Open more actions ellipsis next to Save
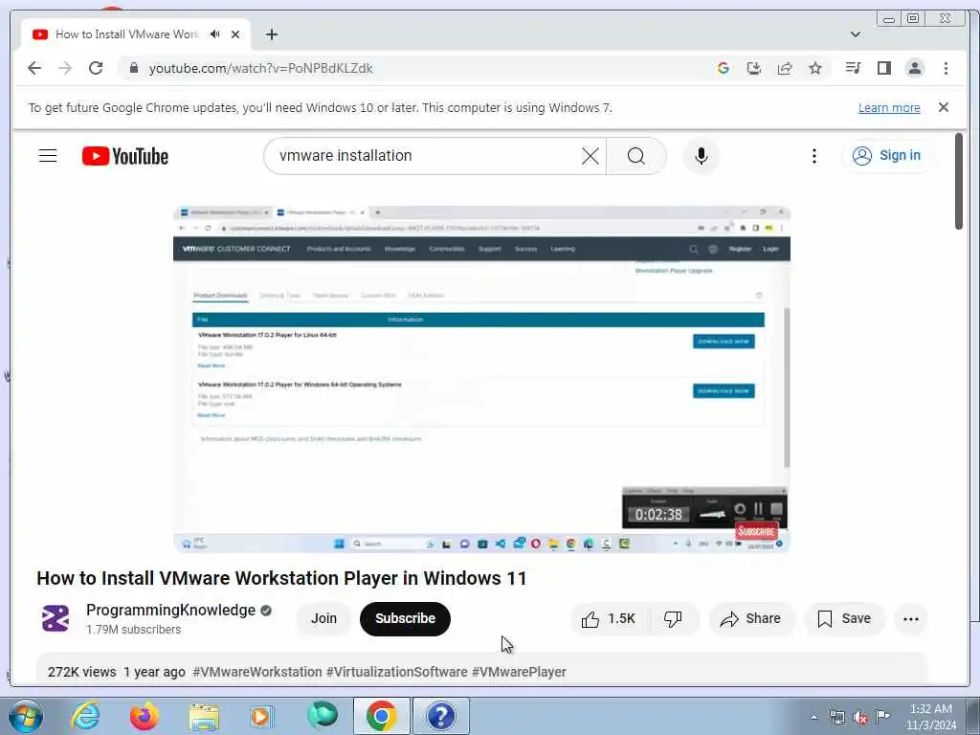The width and height of the screenshot is (980, 735). click(x=911, y=619)
